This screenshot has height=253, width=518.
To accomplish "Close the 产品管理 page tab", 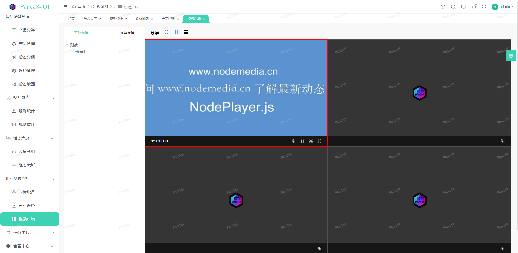I will tap(178, 19).
